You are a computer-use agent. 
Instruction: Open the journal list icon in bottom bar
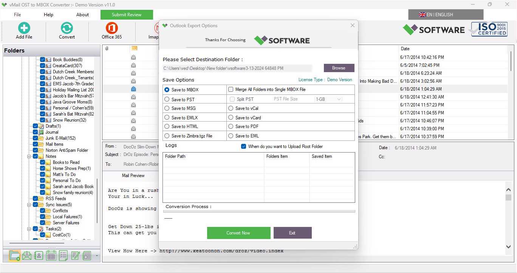point(87,256)
